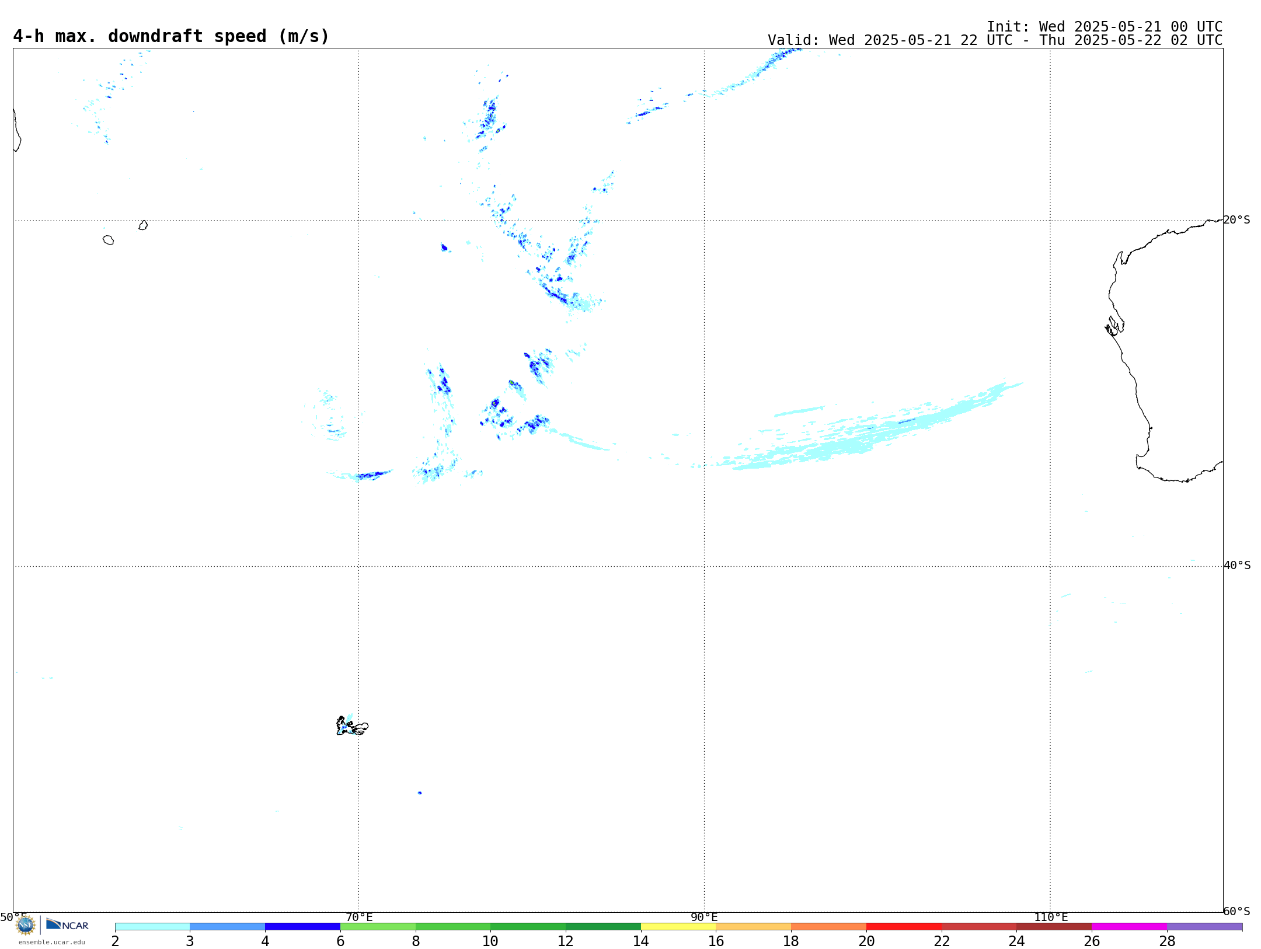The image size is (1261, 949).
Task: Click the 110°E longitude label
Action: [x=1051, y=917]
